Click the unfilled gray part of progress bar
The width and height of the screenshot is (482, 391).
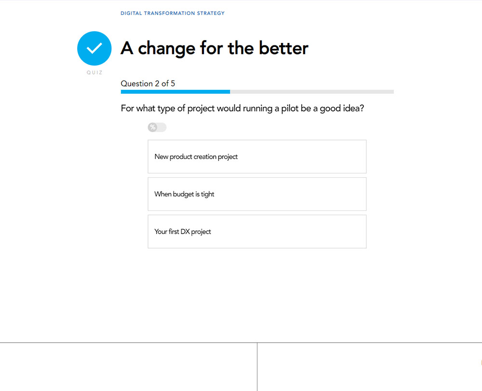coord(311,92)
